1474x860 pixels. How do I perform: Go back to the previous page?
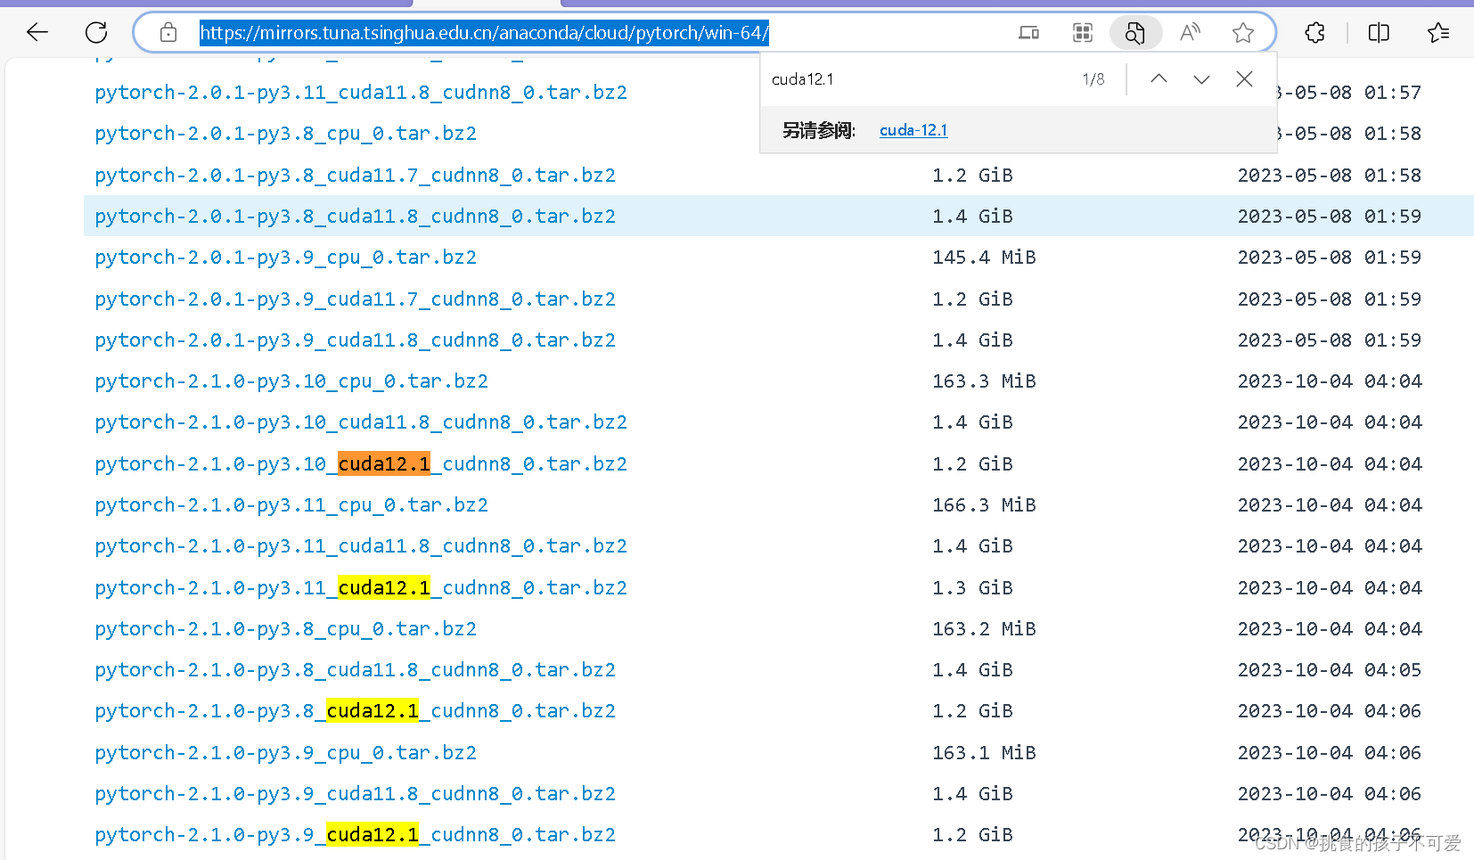pyautogui.click(x=37, y=33)
